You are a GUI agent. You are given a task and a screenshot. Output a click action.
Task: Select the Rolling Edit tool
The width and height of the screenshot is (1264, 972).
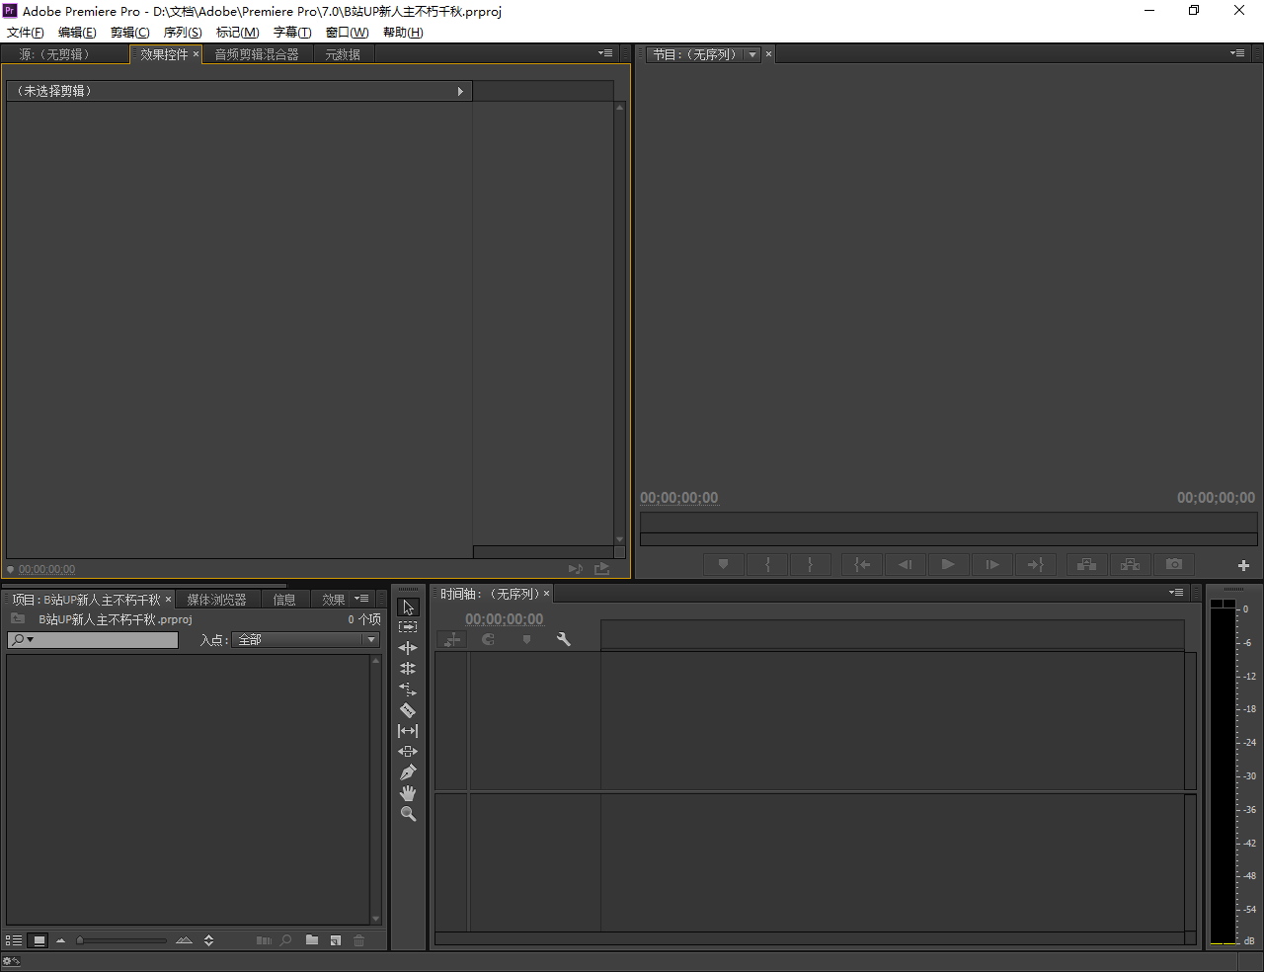[408, 669]
